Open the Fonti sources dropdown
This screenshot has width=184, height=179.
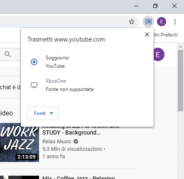click(x=43, y=113)
